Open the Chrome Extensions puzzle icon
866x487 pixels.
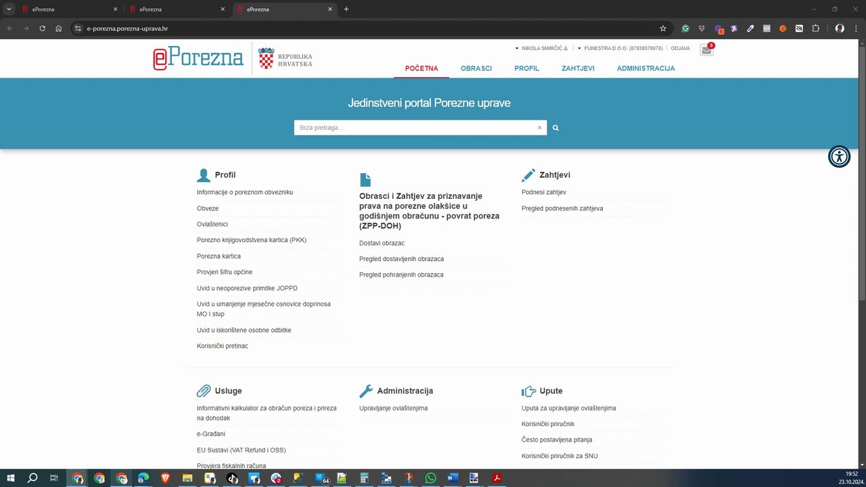[815, 28]
